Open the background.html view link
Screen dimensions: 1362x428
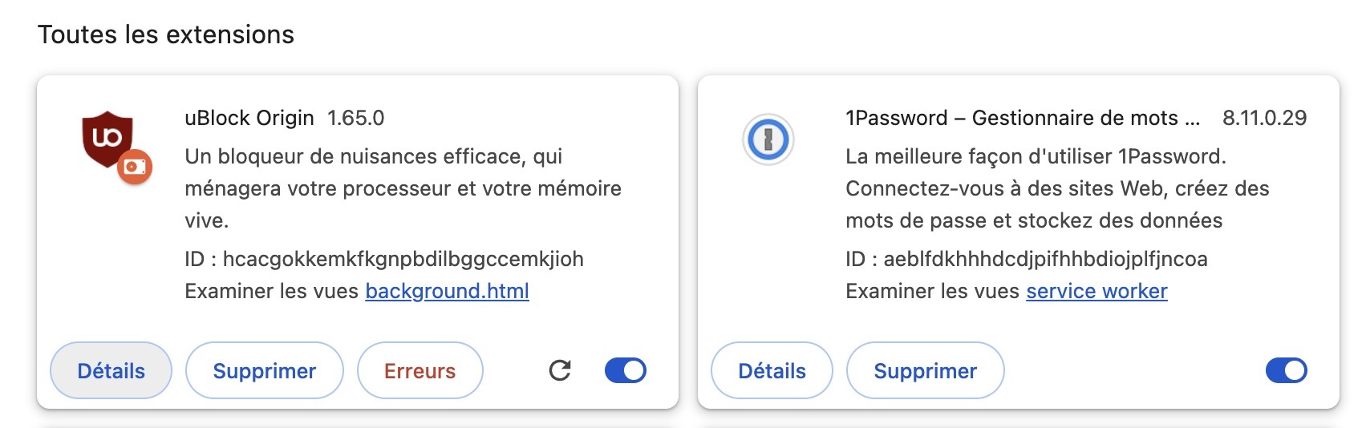point(447,291)
